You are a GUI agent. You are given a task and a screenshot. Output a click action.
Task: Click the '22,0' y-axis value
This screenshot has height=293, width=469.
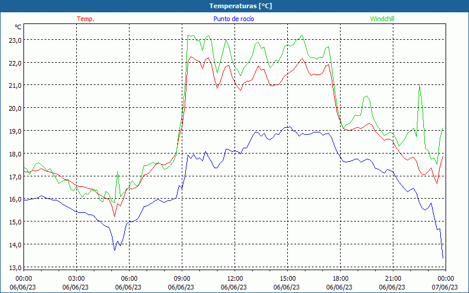click(15, 63)
